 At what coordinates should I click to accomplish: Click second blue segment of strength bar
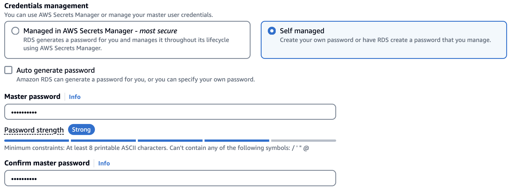(x=103, y=140)
